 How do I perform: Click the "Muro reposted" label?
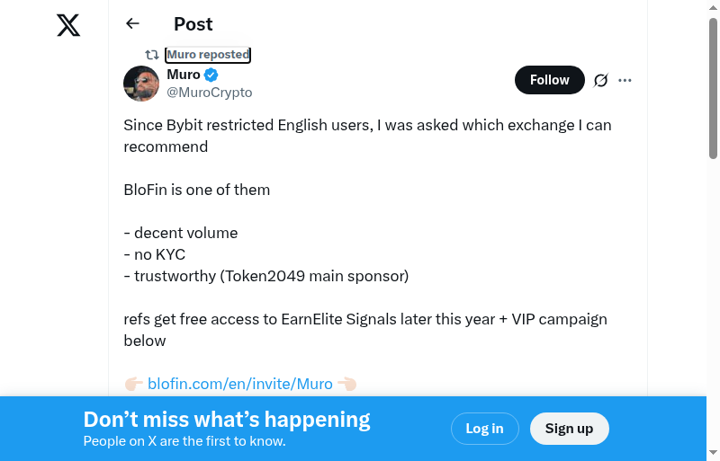click(x=208, y=55)
